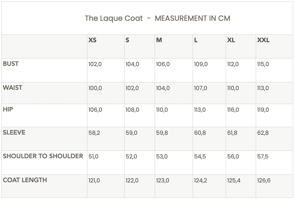This screenshot has width=294, height=199.
Task: Click the XL shoulder value 56,0
Action: [233, 157]
